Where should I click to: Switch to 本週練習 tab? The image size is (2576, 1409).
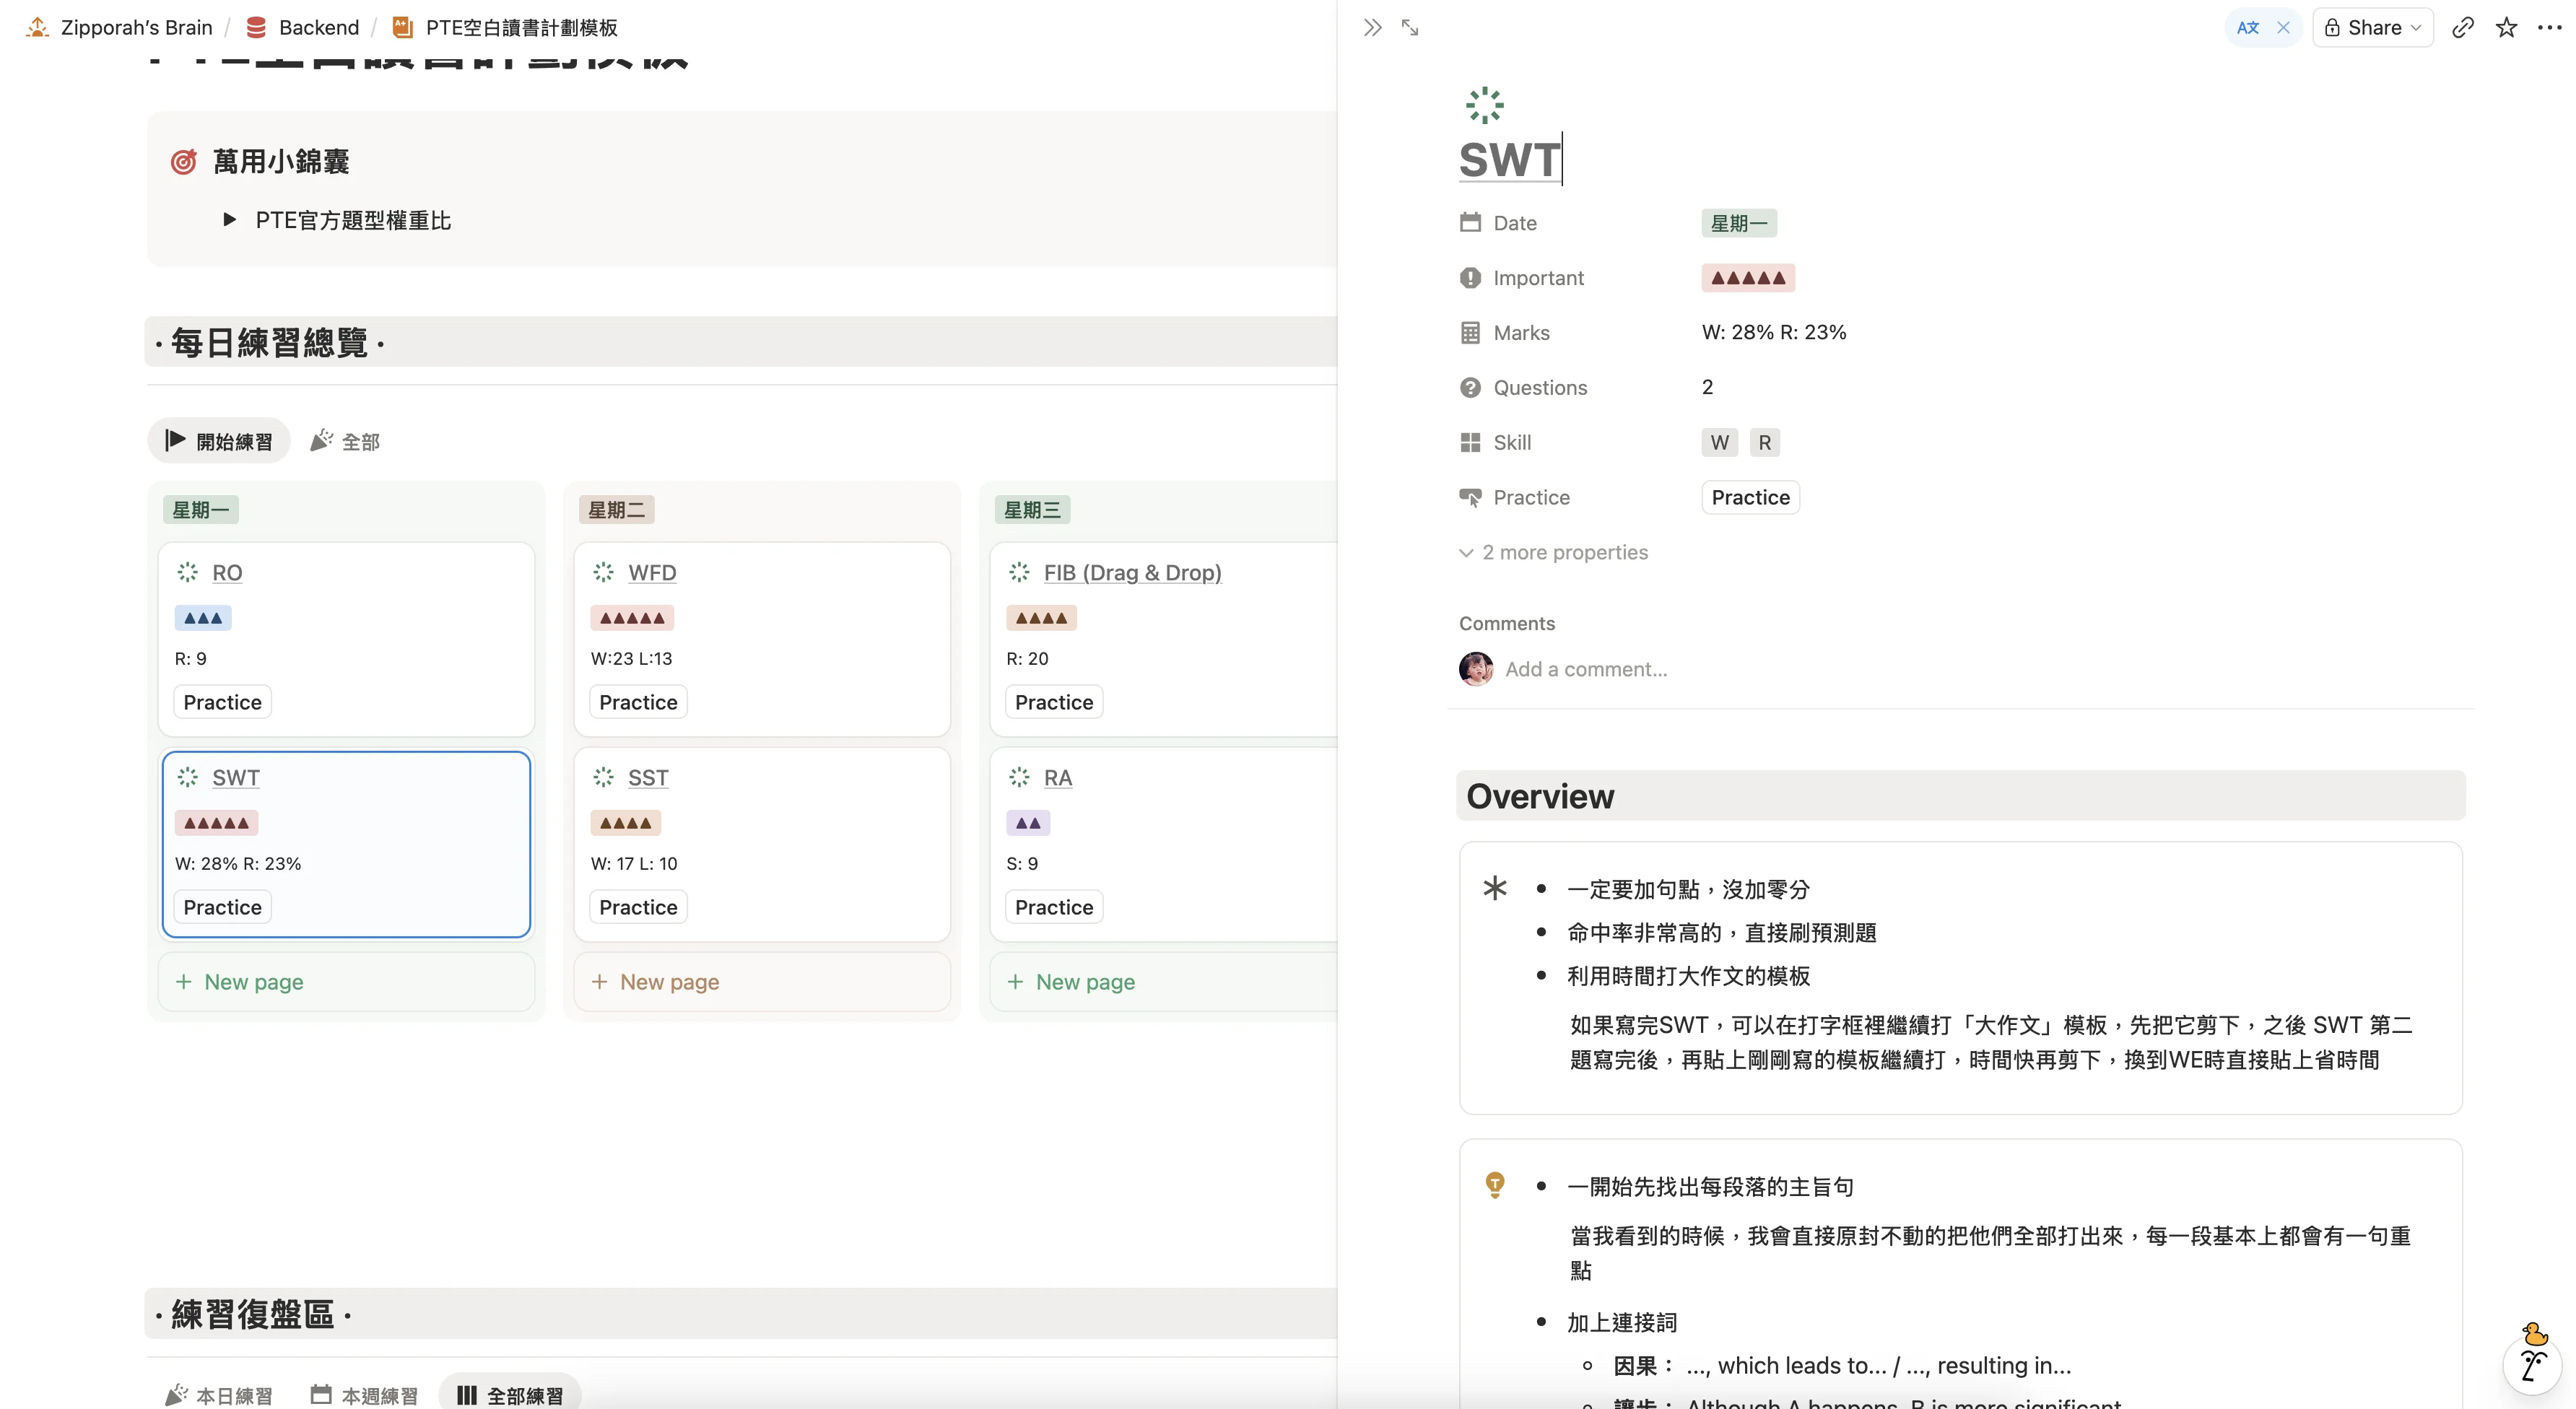(x=364, y=1395)
